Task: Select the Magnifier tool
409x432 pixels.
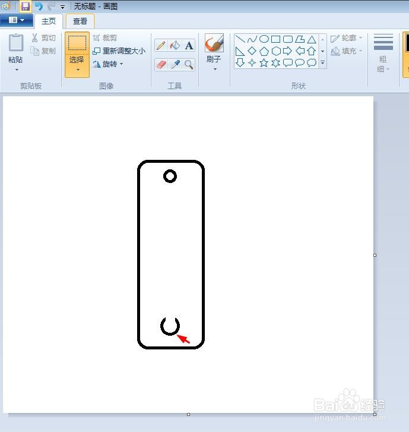Action: 189,64
